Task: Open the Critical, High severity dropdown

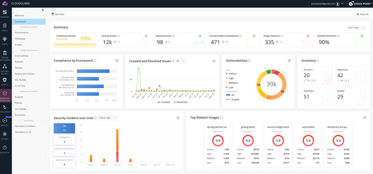Action: click(x=108, y=118)
